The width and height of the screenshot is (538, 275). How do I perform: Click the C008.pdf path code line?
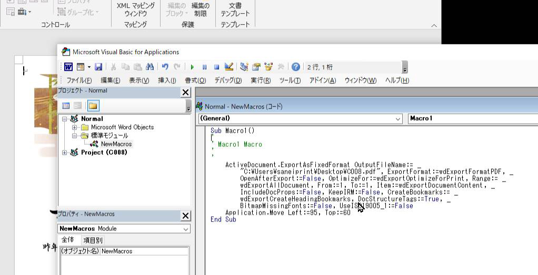(376, 172)
